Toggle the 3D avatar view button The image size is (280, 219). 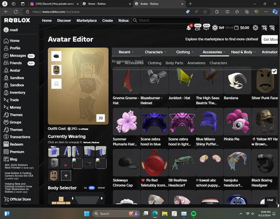pyautogui.click(x=101, y=118)
